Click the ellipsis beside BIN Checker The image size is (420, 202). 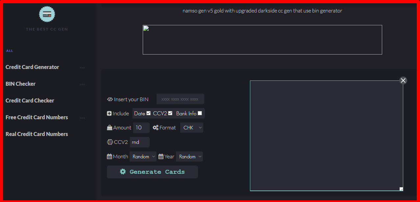click(x=82, y=84)
